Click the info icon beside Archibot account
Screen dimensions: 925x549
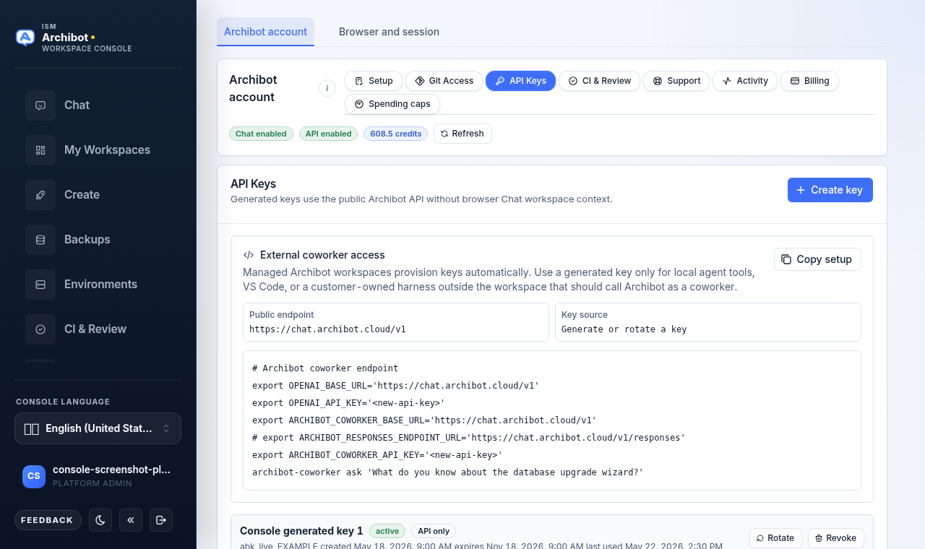click(x=327, y=88)
